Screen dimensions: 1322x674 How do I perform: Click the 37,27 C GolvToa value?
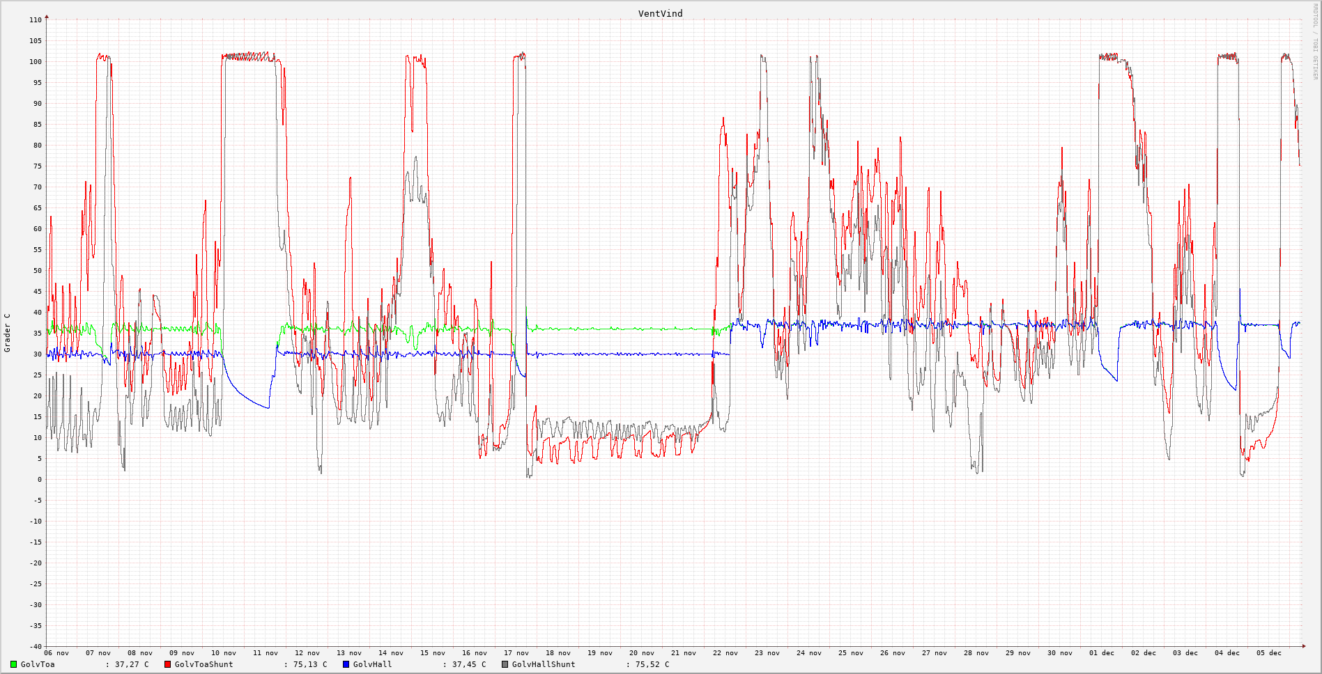[x=132, y=664]
